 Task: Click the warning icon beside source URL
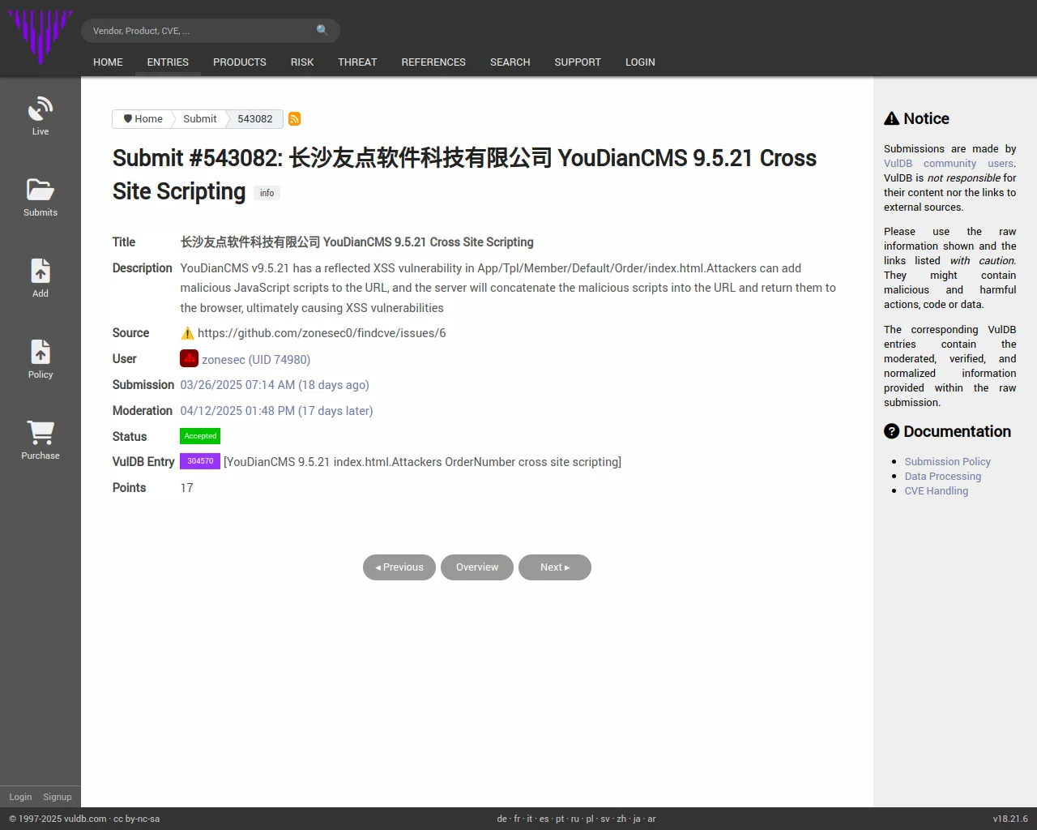[187, 333]
